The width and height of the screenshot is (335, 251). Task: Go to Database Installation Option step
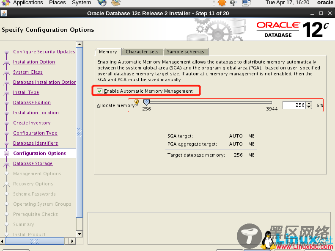click(44, 82)
